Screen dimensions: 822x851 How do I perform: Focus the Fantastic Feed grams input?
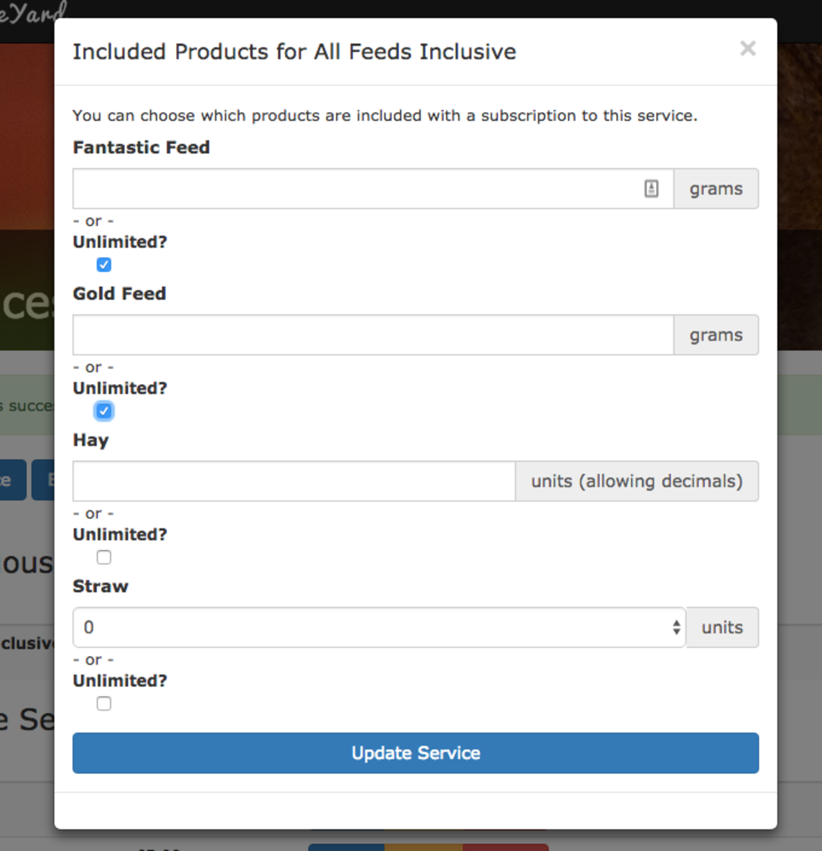pos(373,189)
